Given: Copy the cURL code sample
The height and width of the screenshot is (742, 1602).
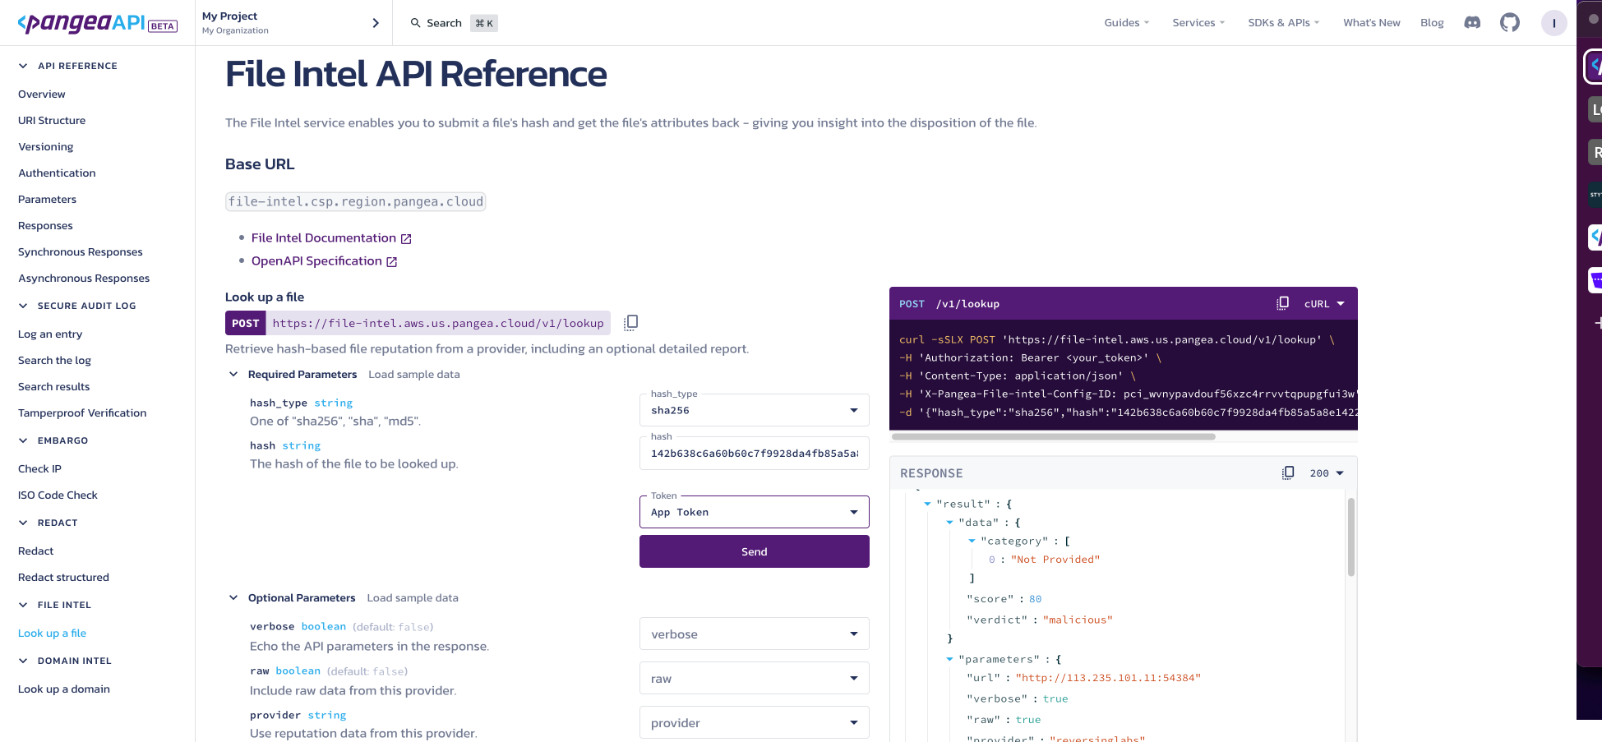Looking at the screenshot, I should [1282, 303].
